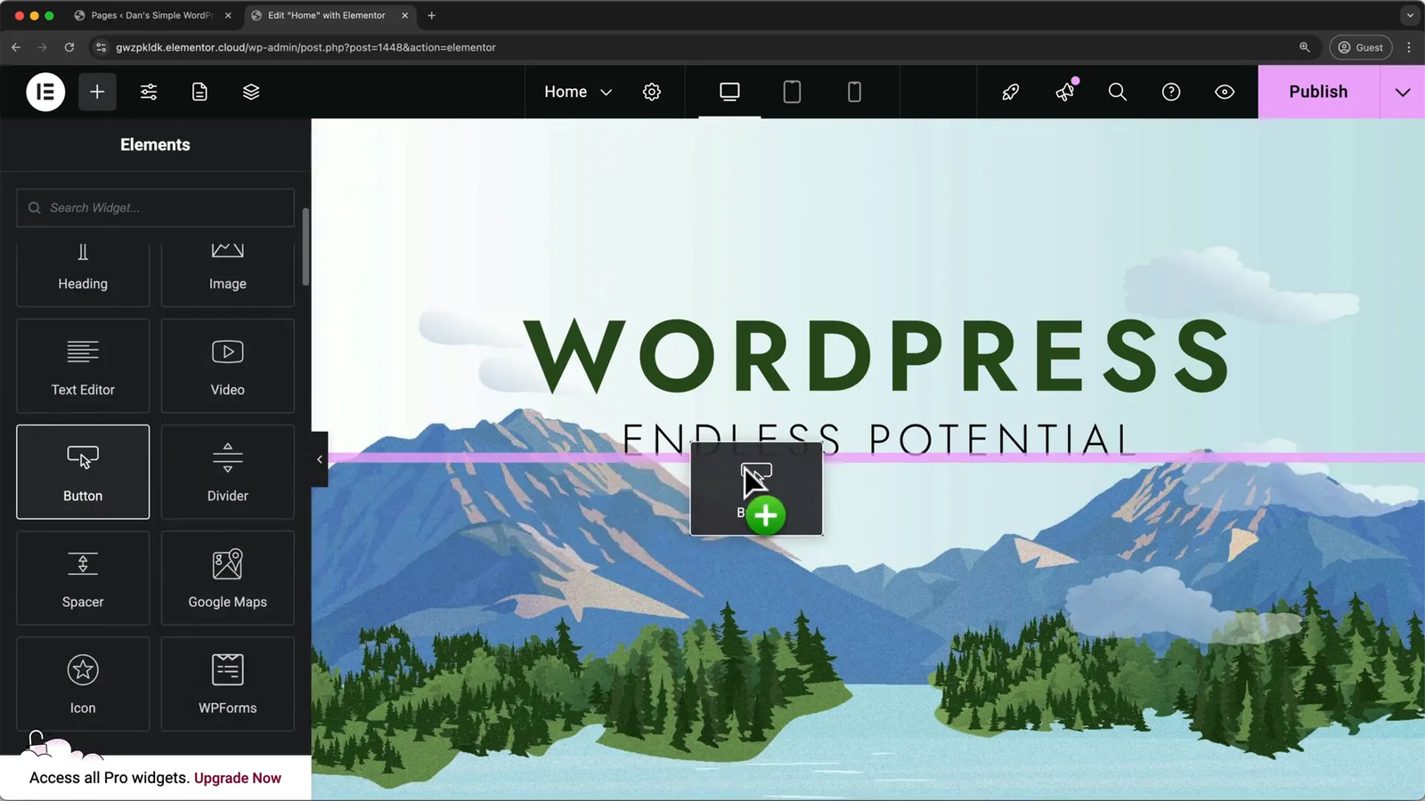Open the browser three-dot menu
Screen dimensions: 1425x801
click(x=1409, y=47)
